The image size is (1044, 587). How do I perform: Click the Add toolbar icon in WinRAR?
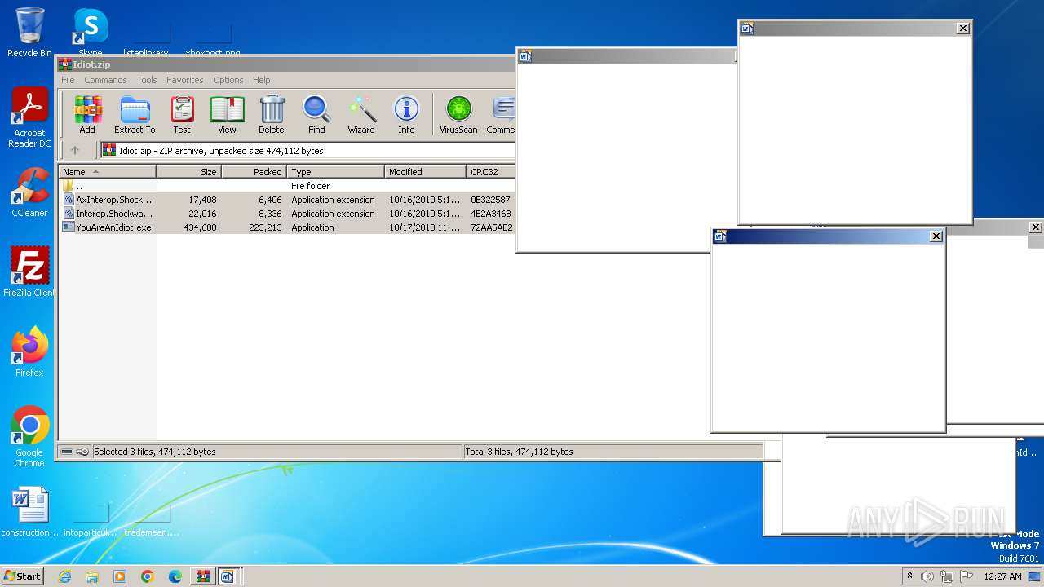tap(87, 114)
